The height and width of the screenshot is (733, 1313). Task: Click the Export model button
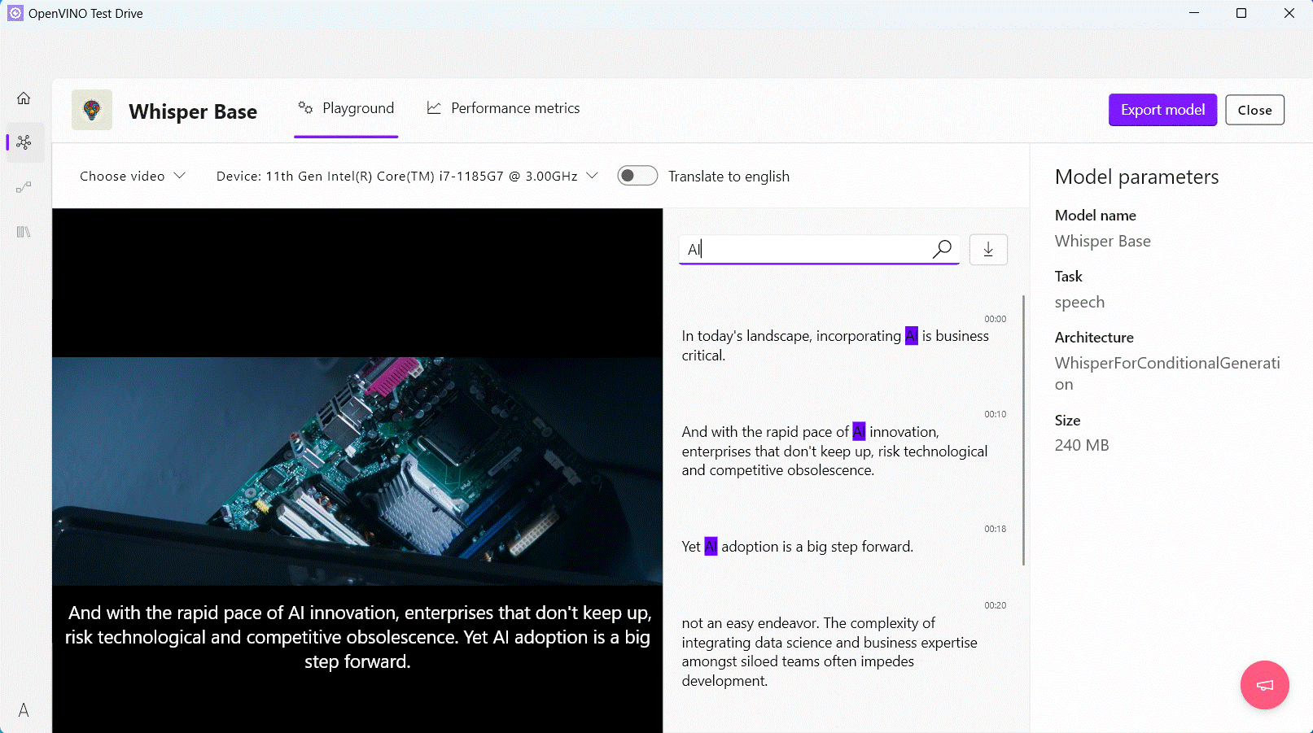pos(1162,109)
